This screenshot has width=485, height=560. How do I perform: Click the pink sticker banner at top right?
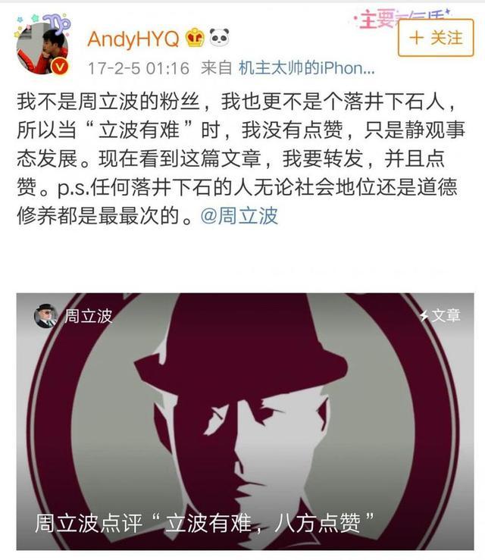point(400,18)
